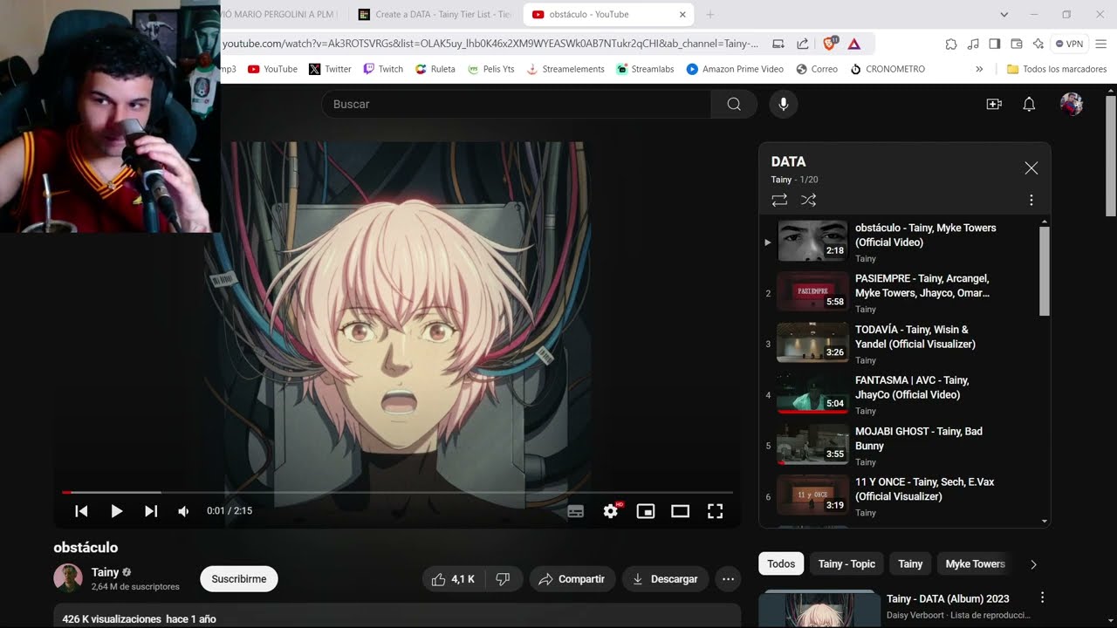Open Brave Shields icon
1117x628 pixels.
coord(830,44)
